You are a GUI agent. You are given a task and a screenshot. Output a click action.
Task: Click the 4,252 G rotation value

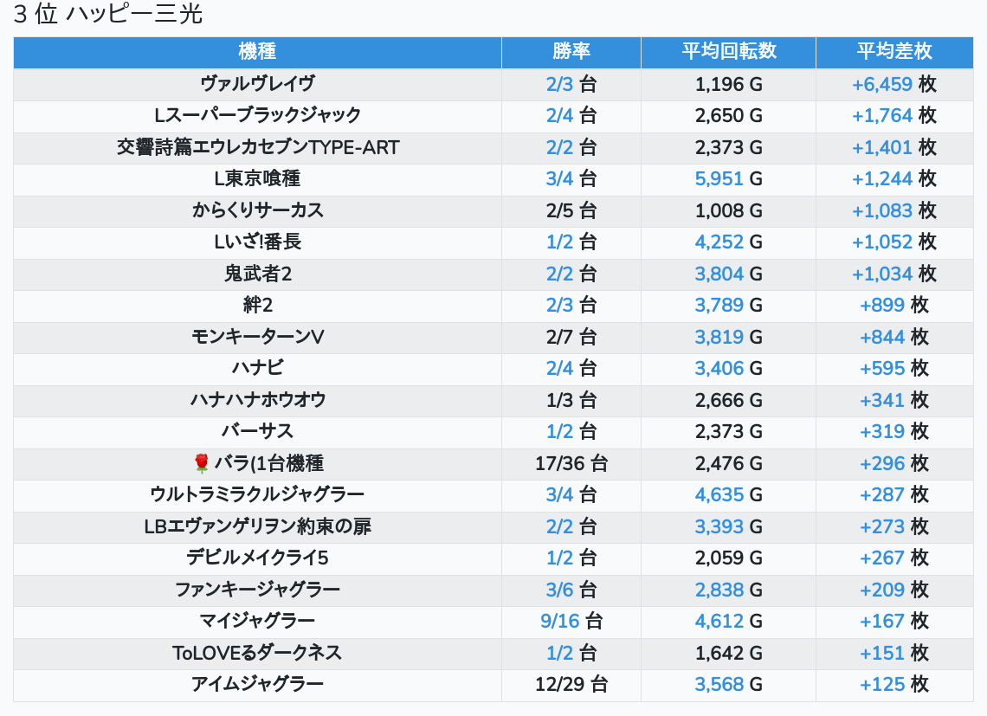[x=729, y=242]
